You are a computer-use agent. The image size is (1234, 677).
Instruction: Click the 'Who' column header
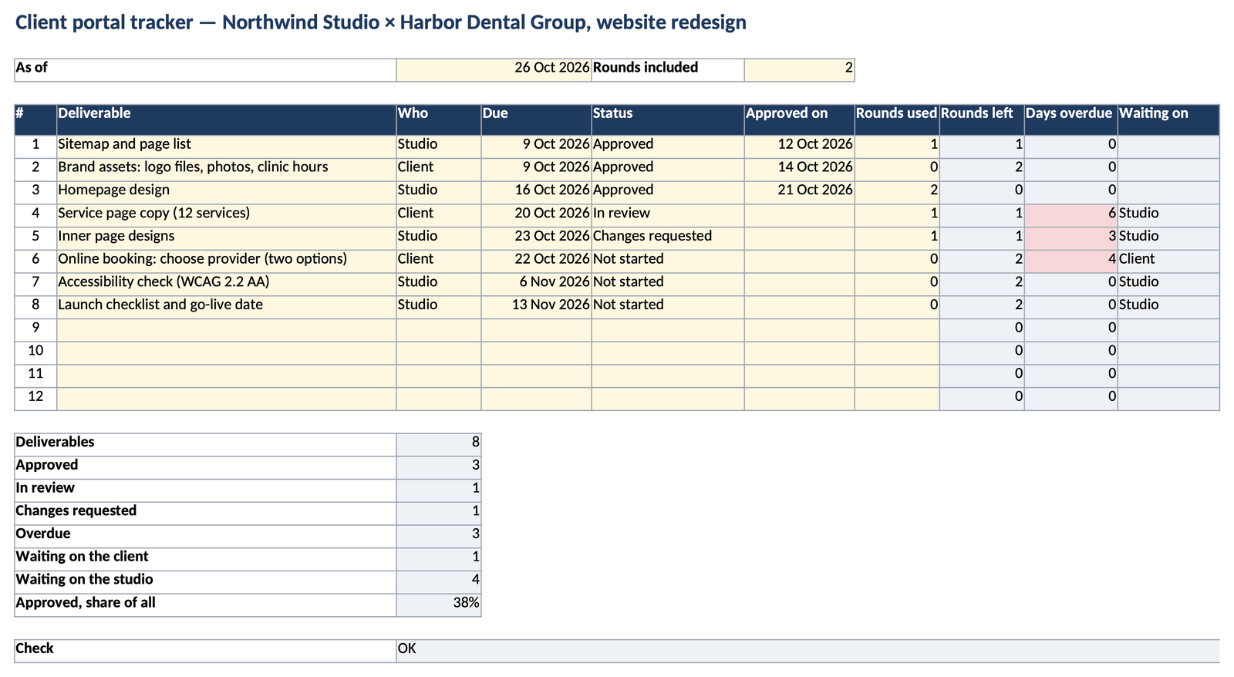(439, 120)
